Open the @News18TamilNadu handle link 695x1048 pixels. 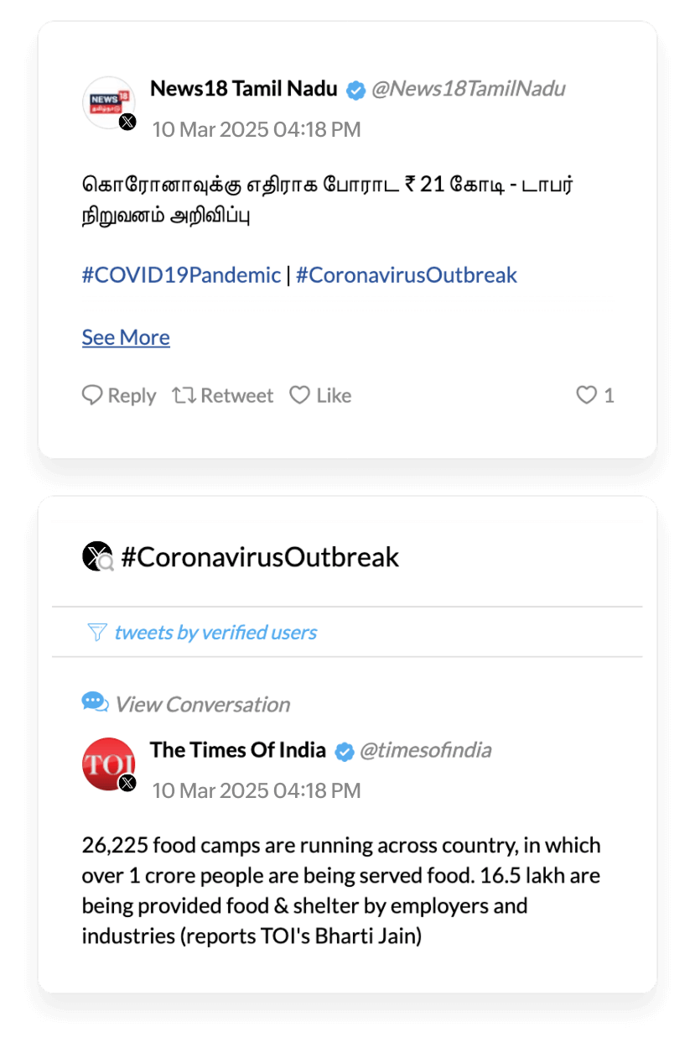(468, 89)
